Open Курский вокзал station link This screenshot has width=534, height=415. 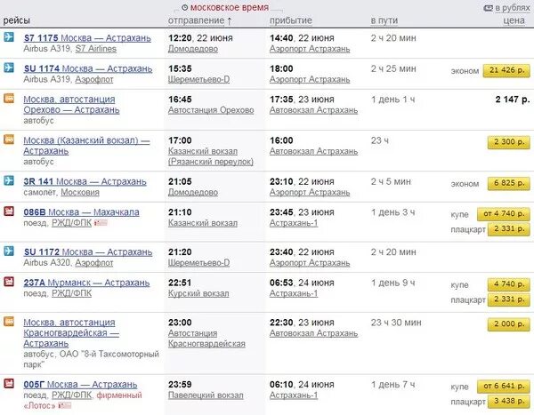point(198,293)
